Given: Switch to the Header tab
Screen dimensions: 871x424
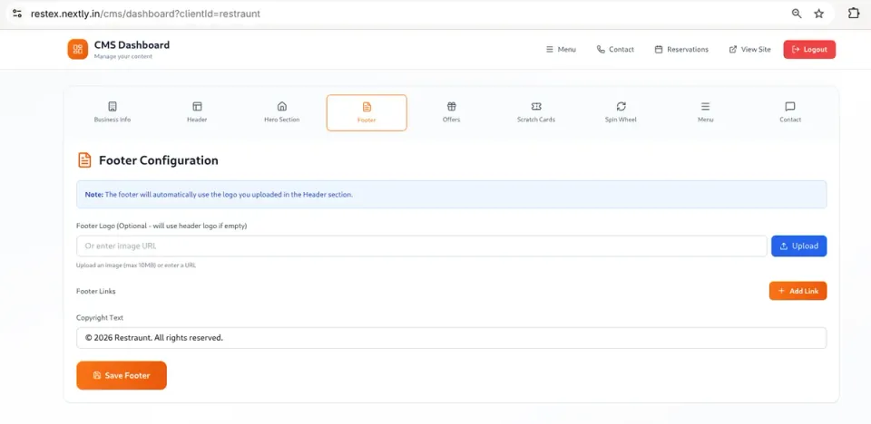Looking at the screenshot, I should pyautogui.click(x=197, y=112).
